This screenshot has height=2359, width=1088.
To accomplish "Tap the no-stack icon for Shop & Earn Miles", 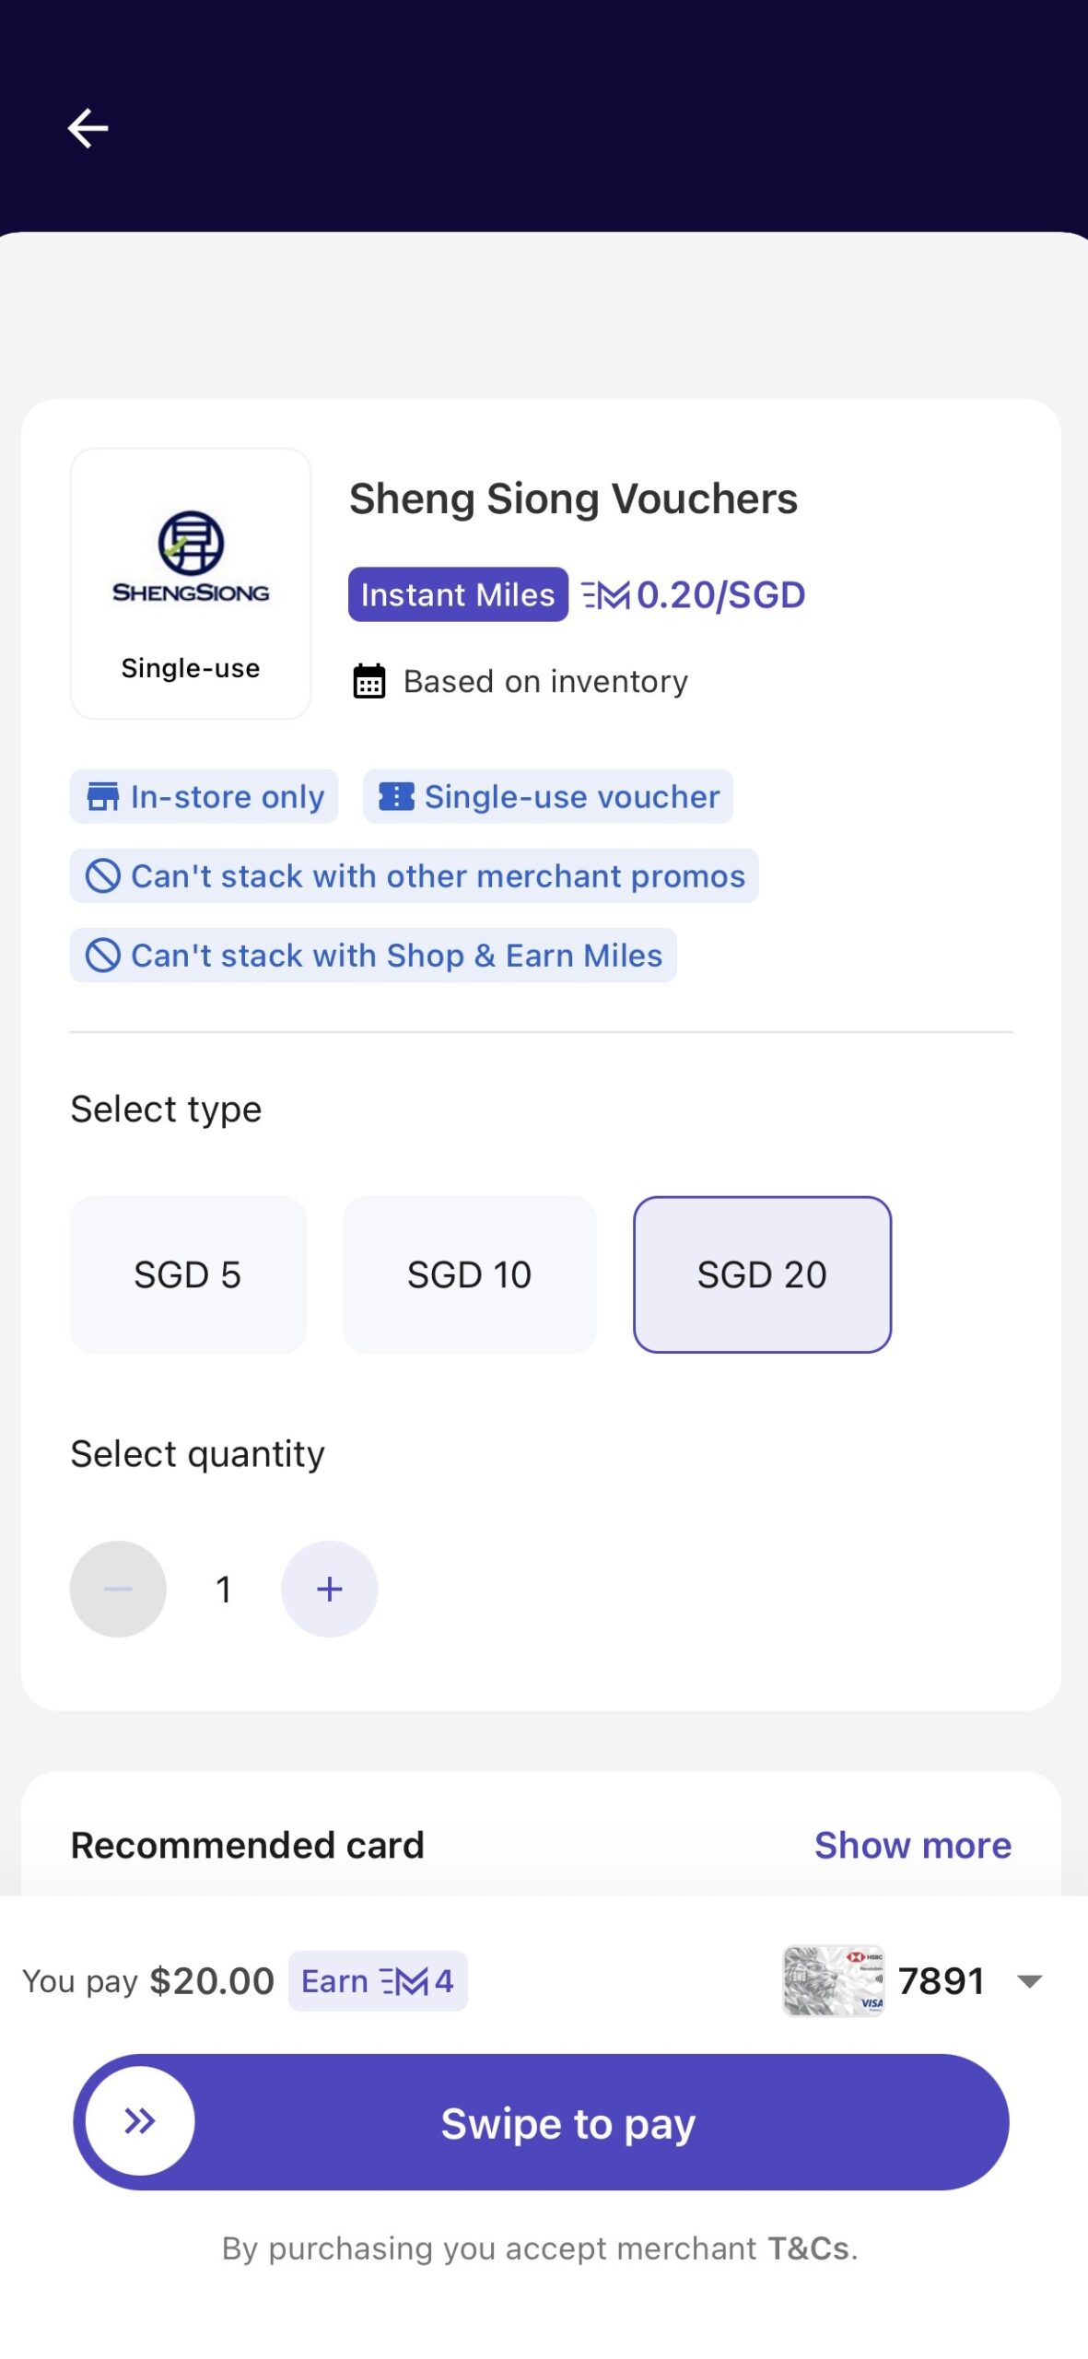I will 102,956.
